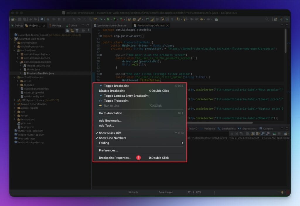This screenshot has height=206, width=300.
Task: Maximize the editor area
Action: (x=287, y=25)
